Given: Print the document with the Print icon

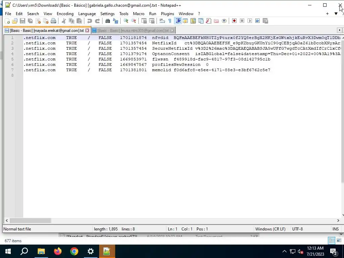Looking at the screenshot, I should (x=53, y=21).
